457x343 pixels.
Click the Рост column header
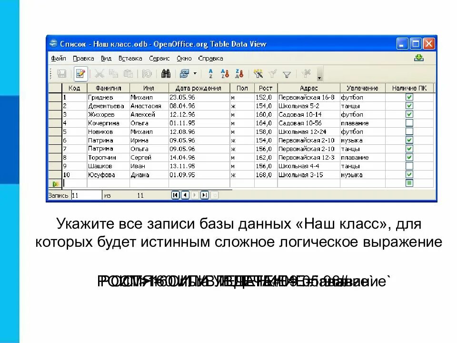point(266,88)
